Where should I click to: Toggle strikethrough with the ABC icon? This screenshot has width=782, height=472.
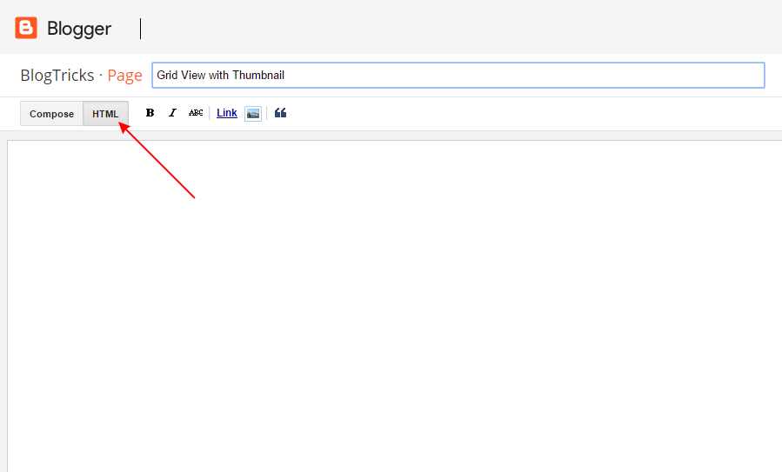click(196, 113)
